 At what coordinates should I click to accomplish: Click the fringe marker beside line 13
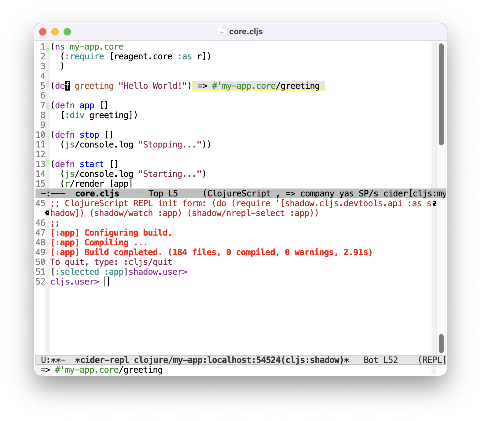48,164
